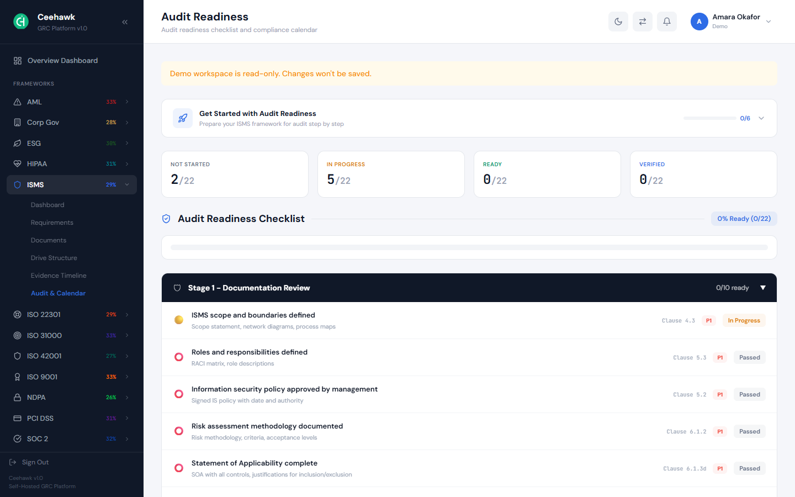Click the Amara Okafor avatar circle
795x497 pixels.
coord(699,22)
